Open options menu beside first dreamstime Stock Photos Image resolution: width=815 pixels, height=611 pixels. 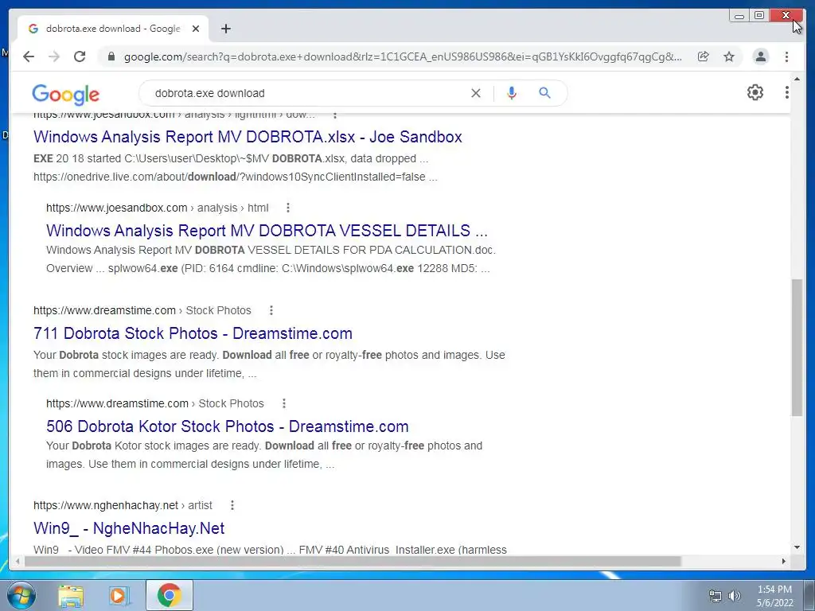(x=271, y=310)
